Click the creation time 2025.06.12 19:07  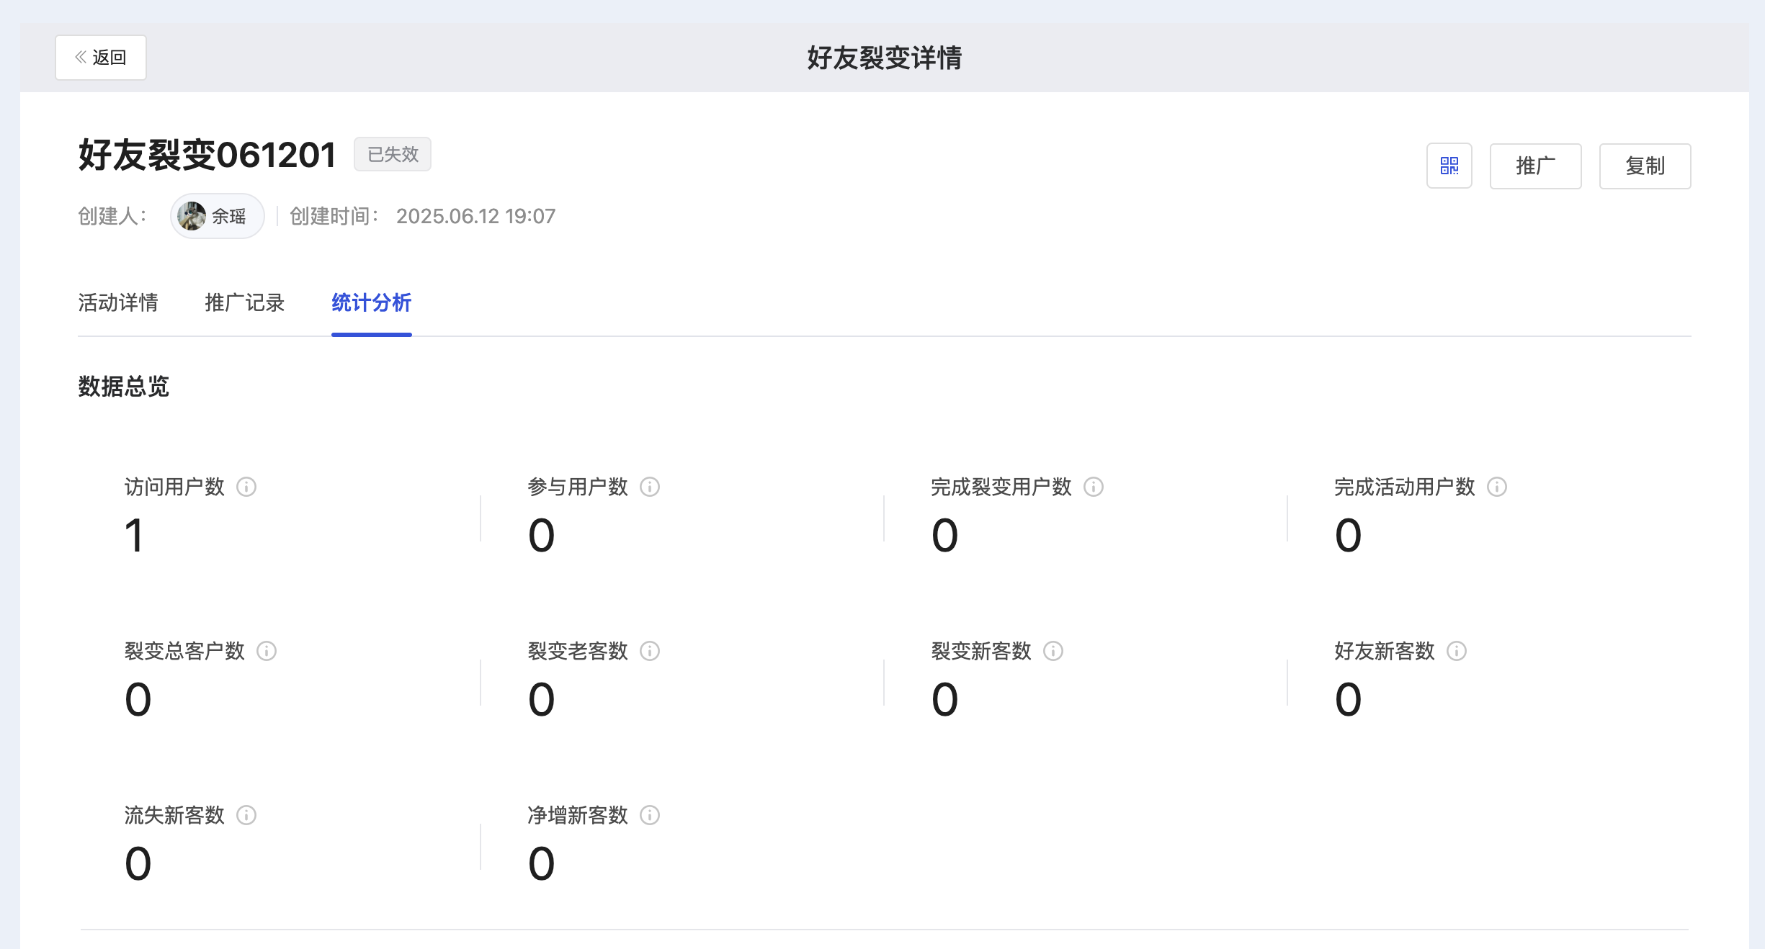coord(475,216)
